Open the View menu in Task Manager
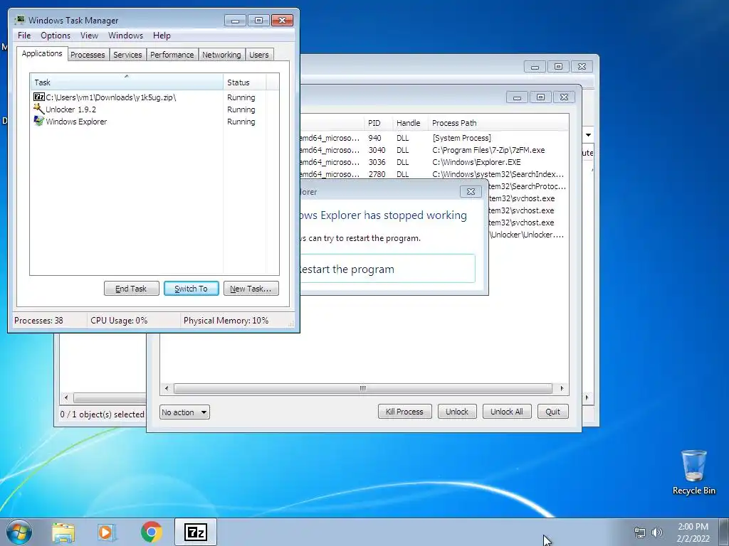Image resolution: width=729 pixels, height=546 pixels. 89,36
